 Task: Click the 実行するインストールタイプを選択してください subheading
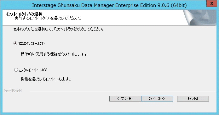(x=48, y=18)
